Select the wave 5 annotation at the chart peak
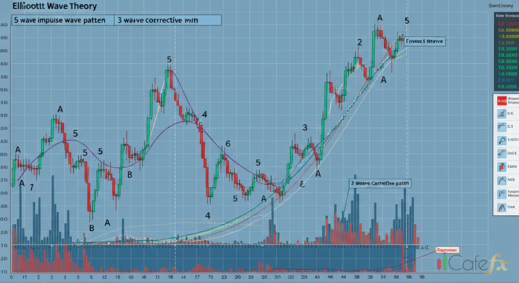 coord(406,20)
